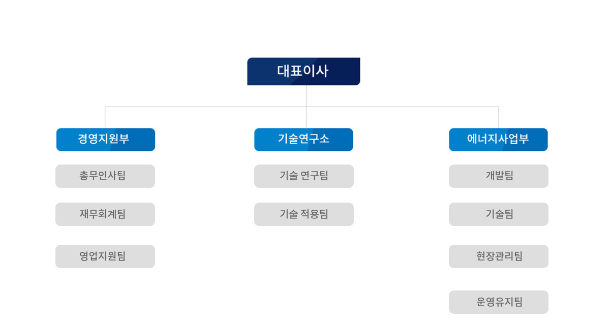Image resolution: width=610 pixels, height=326 pixels.
Task: Click connector line above 에너지사업부
Action: tap(499, 117)
